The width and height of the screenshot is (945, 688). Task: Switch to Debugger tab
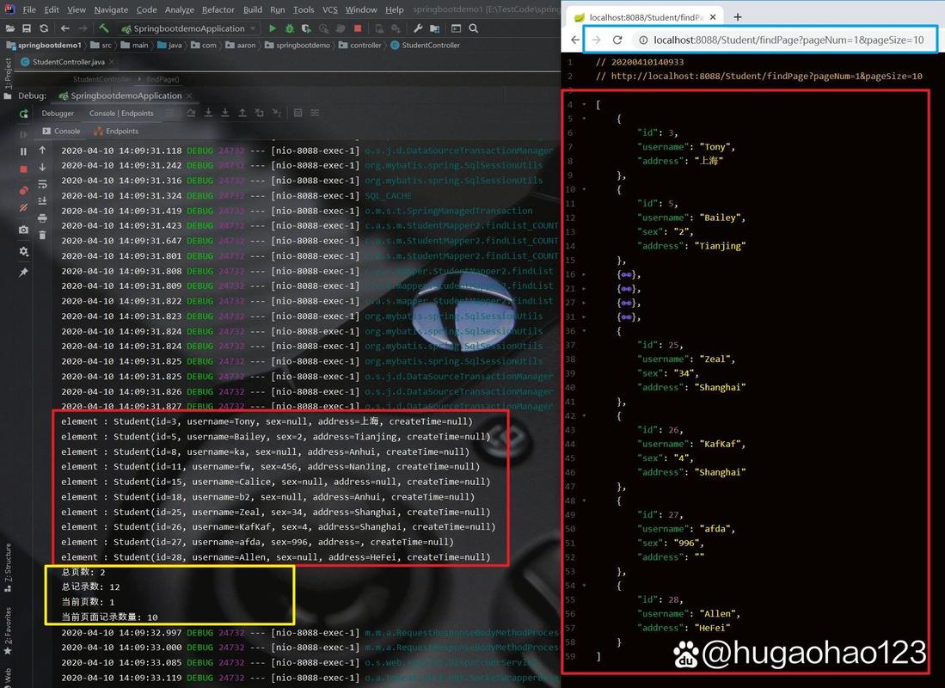click(x=58, y=114)
